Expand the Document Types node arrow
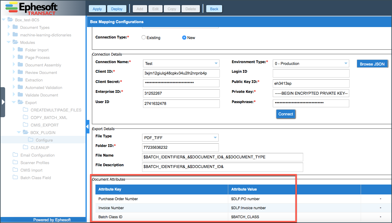Screen dimensions: 392x223 pyautogui.click(x=9, y=27)
